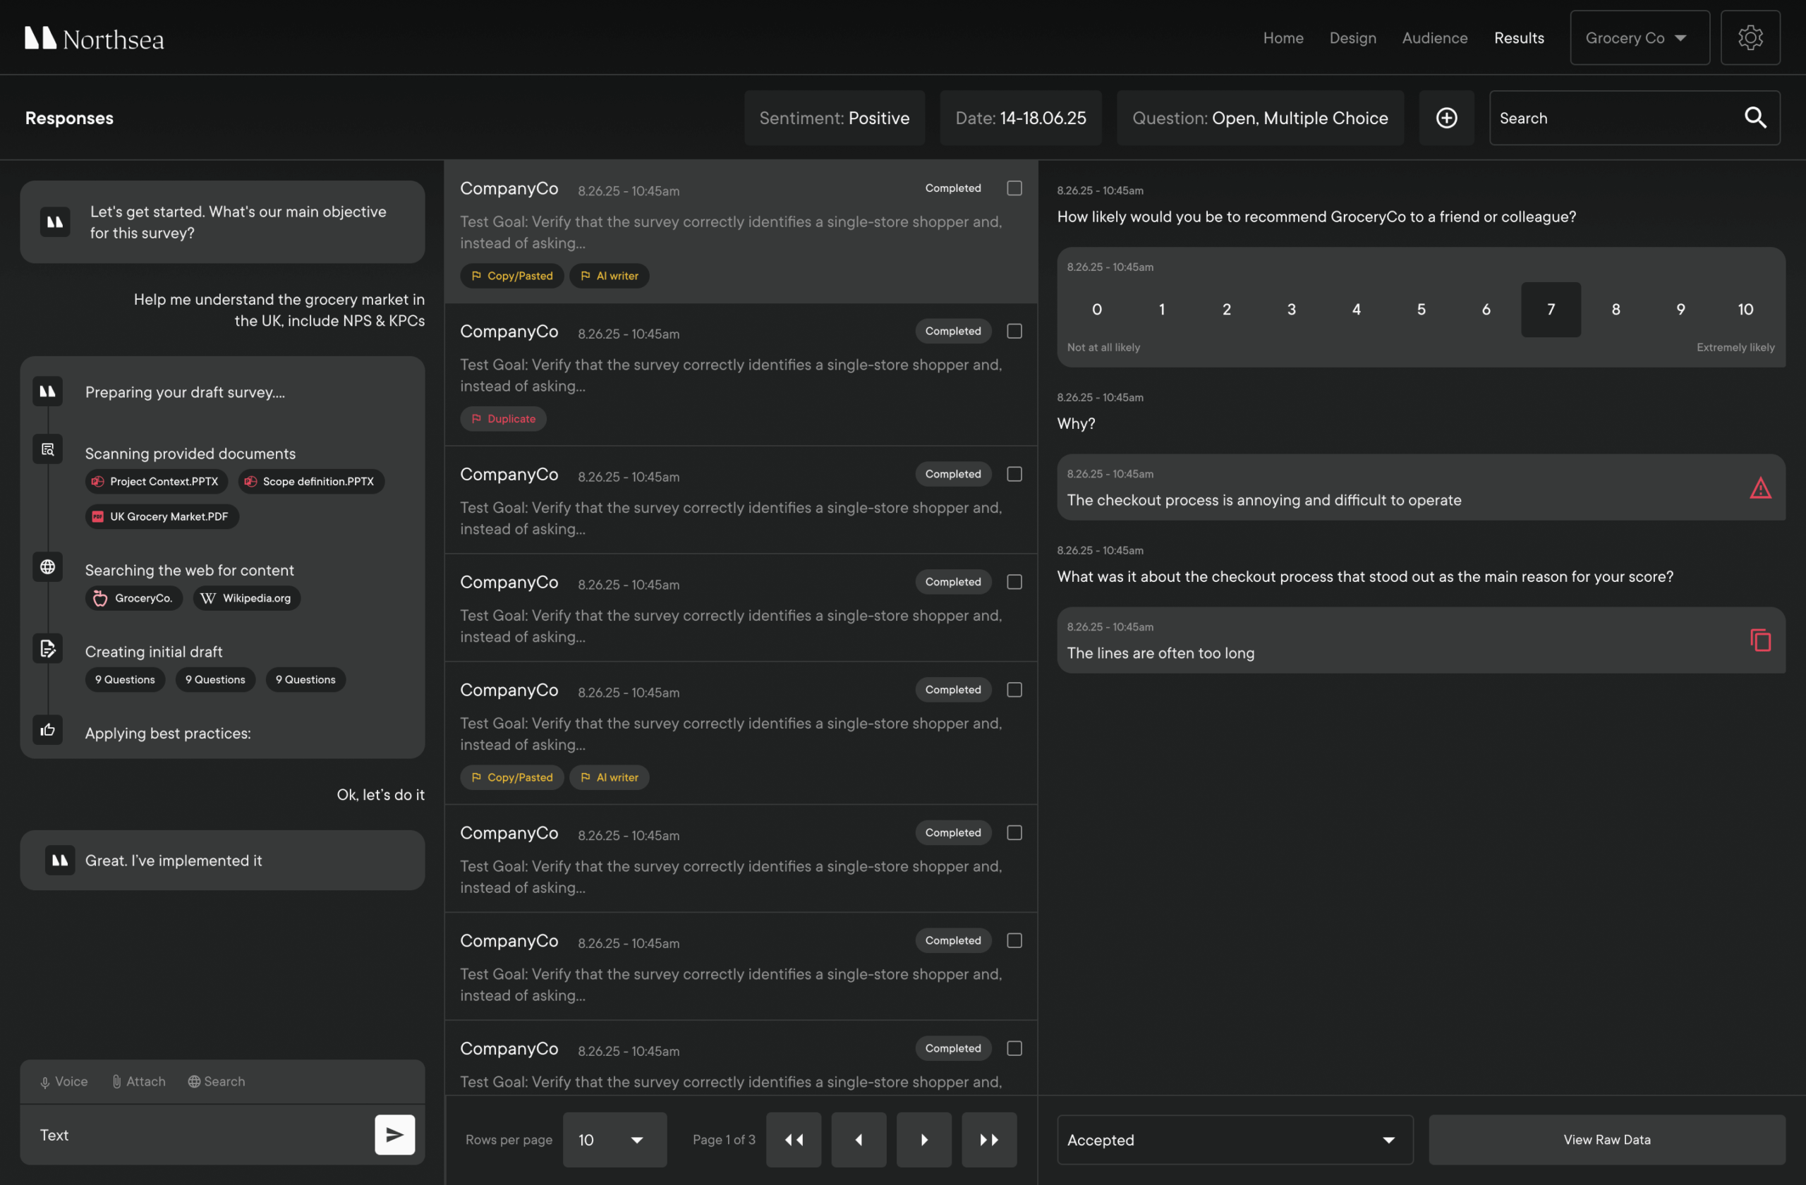Select score 8 on NPS scale

tap(1616, 310)
